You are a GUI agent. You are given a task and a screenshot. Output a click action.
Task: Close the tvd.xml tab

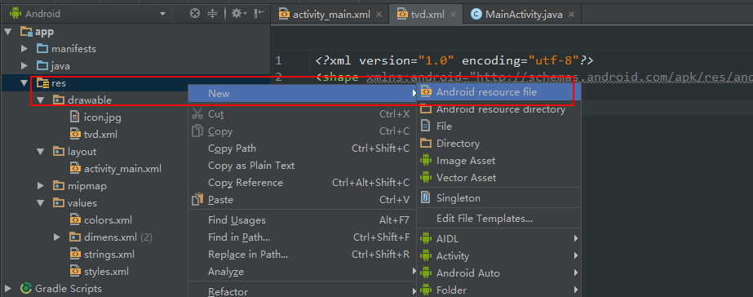pos(454,15)
